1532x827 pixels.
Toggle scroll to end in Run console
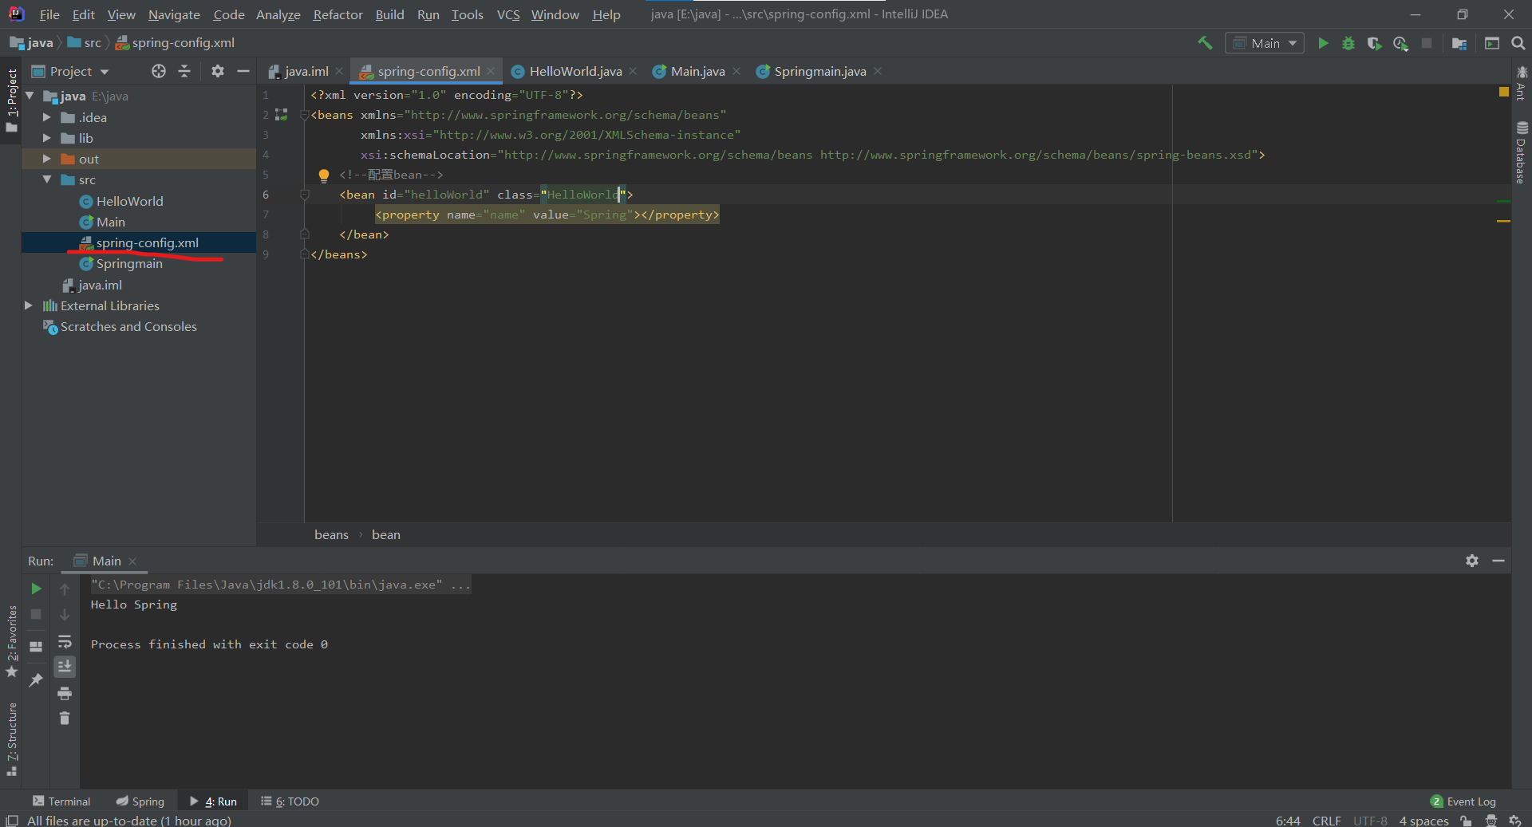click(65, 666)
